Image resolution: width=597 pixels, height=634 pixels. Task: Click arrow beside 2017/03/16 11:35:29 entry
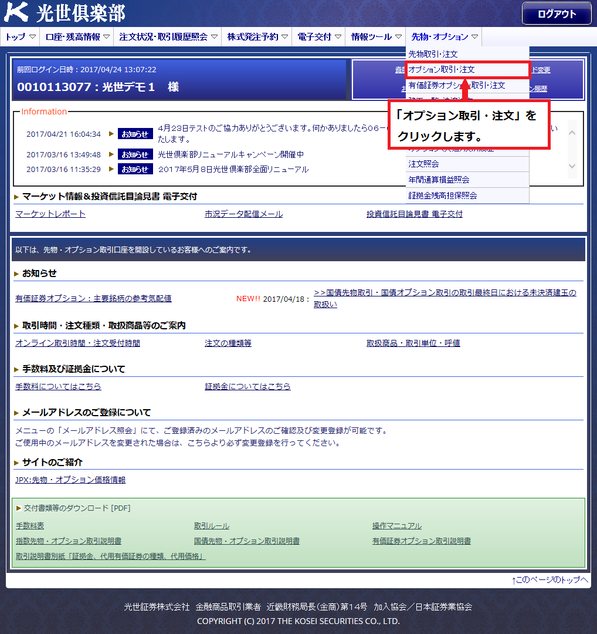click(x=111, y=169)
